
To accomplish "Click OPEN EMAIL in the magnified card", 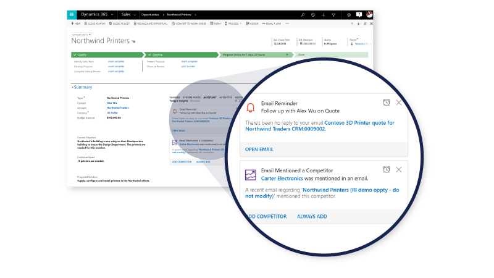I will tap(259, 150).
